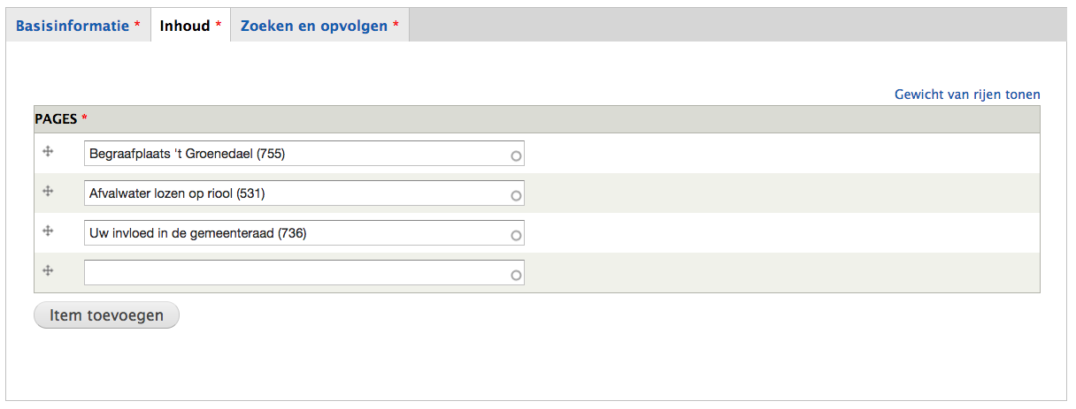This screenshot has width=1076, height=409.
Task: Click the drag handle of the empty row
Action: coord(49,270)
